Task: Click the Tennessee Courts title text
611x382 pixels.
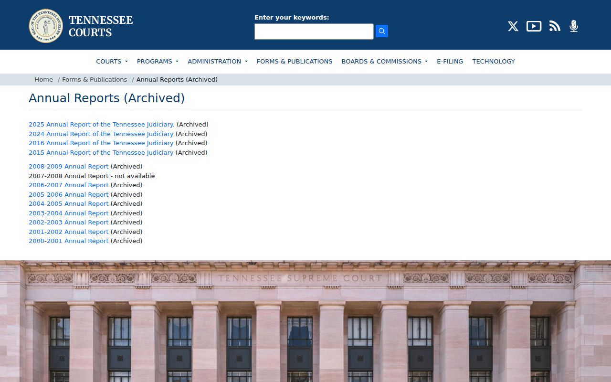Action: pos(101,26)
